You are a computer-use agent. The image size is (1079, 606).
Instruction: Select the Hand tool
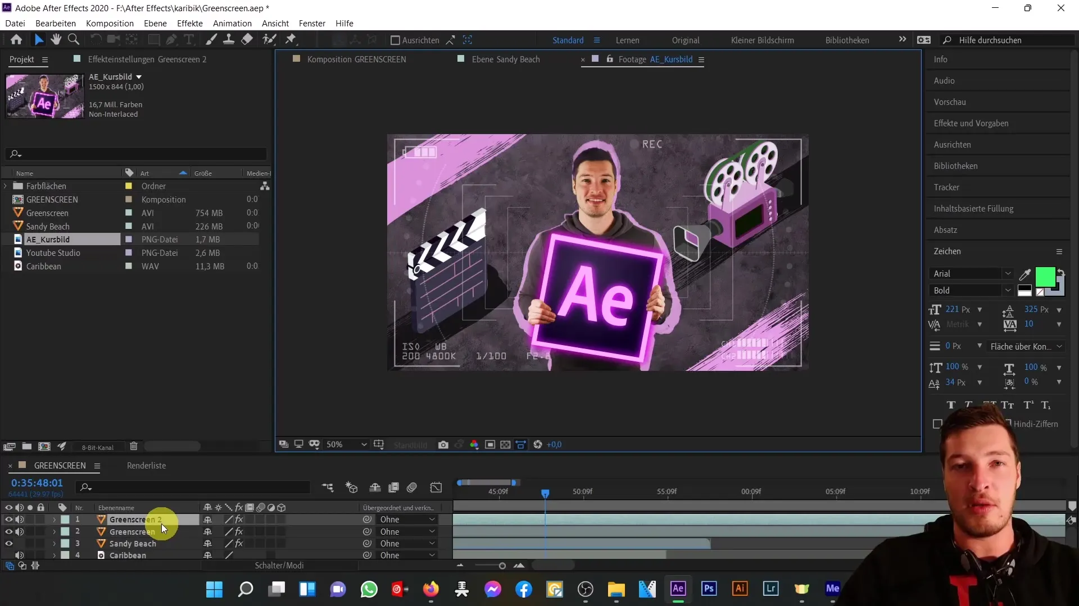[56, 40]
